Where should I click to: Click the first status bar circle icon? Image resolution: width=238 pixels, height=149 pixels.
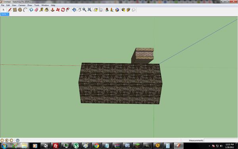[x=2, y=140]
